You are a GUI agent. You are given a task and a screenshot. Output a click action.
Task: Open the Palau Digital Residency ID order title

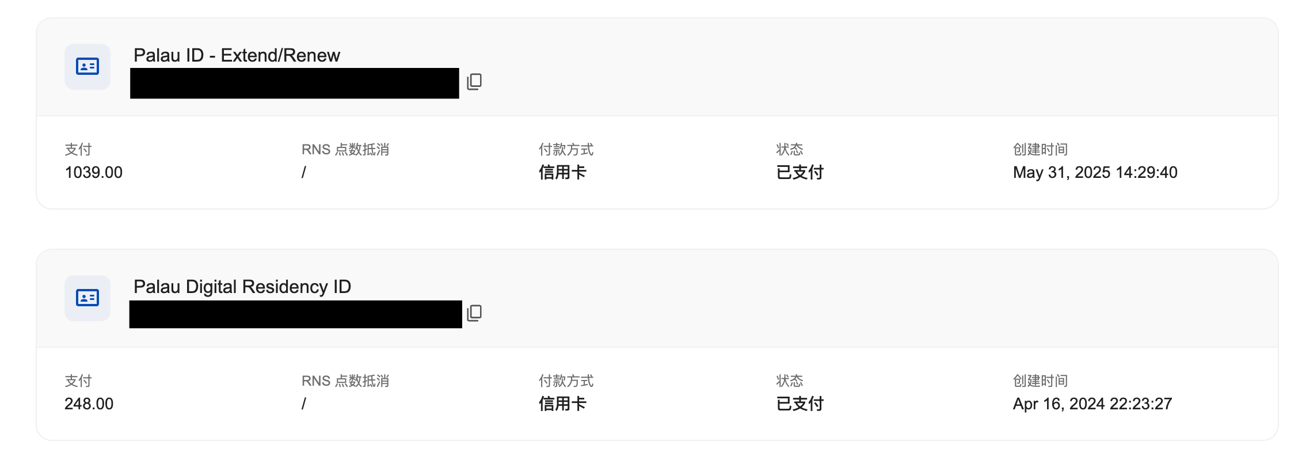pyautogui.click(x=242, y=287)
